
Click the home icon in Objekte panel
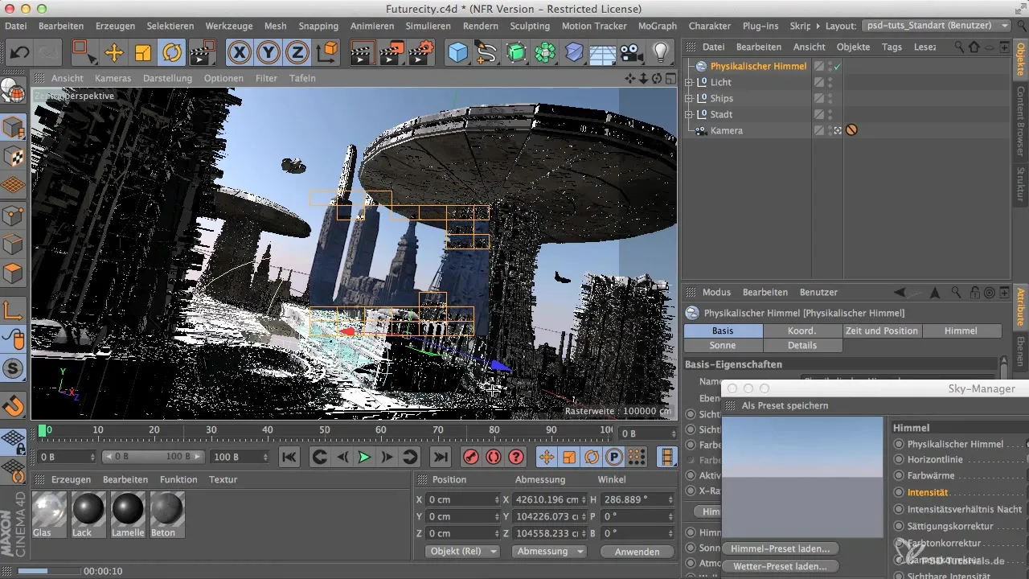point(974,47)
